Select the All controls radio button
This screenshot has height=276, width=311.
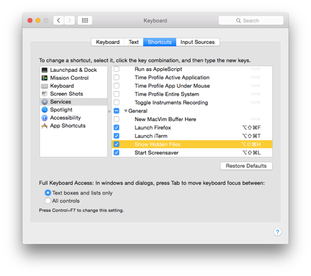(48, 201)
